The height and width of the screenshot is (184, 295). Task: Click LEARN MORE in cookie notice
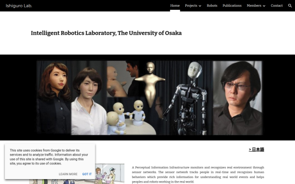coord(68,174)
